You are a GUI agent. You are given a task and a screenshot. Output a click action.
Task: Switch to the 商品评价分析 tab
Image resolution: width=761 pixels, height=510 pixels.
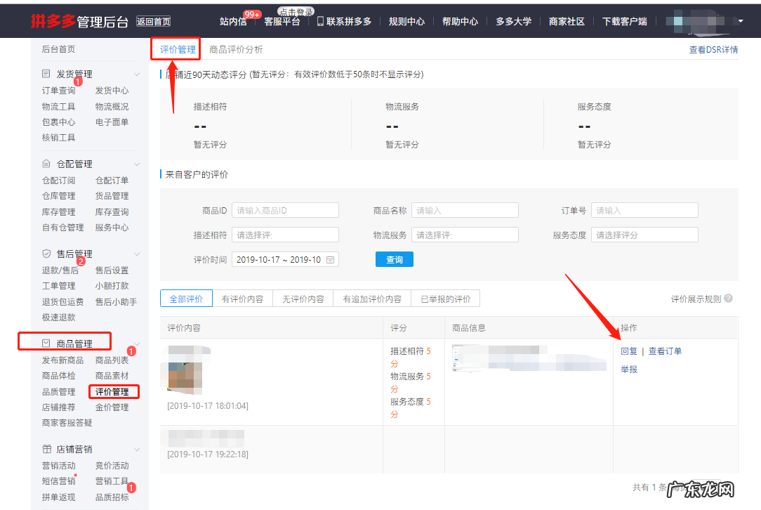pyautogui.click(x=236, y=51)
